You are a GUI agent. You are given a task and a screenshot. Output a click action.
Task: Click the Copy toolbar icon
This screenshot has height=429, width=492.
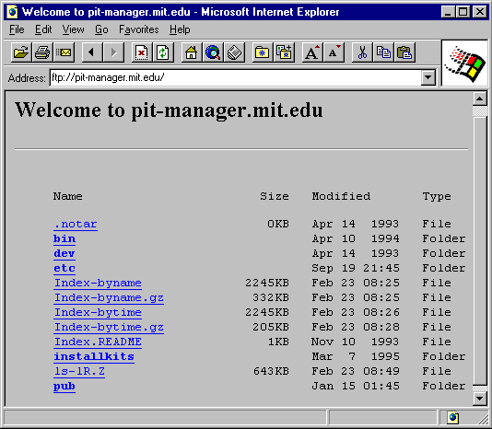tap(383, 52)
